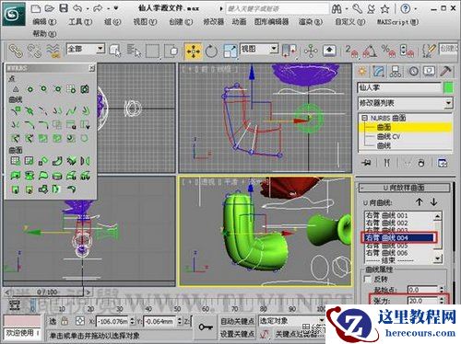Viewport: 461px width, 344px height.
Task: Click the Unlink Selection icon
Action: click(34, 51)
